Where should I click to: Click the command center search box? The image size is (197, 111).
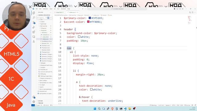pos(117,9)
